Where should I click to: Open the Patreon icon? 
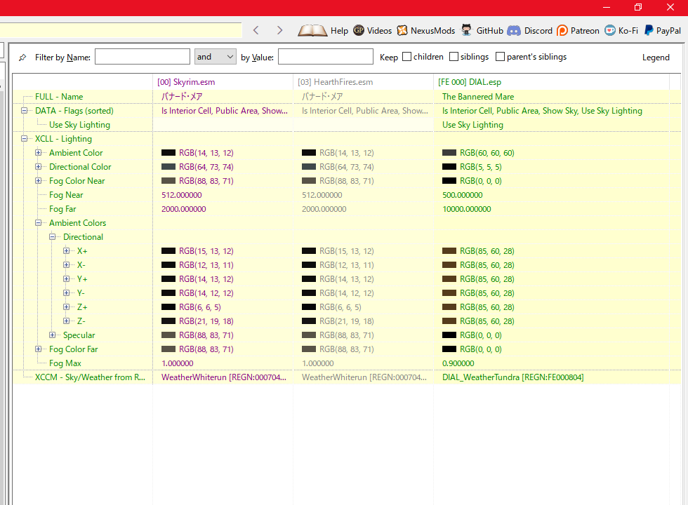point(562,30)
